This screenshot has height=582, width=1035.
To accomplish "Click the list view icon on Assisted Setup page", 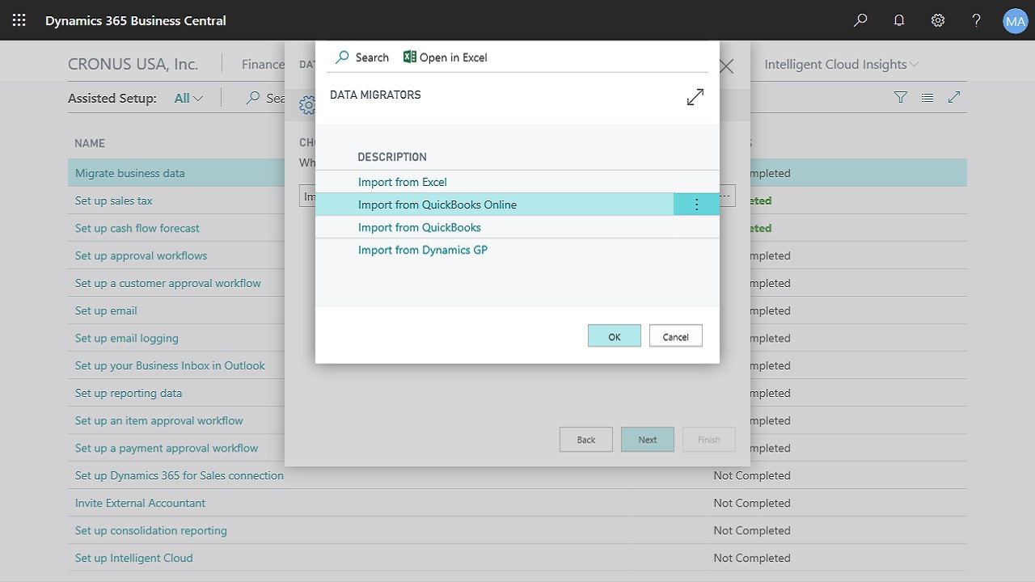I will click(927, 97).
